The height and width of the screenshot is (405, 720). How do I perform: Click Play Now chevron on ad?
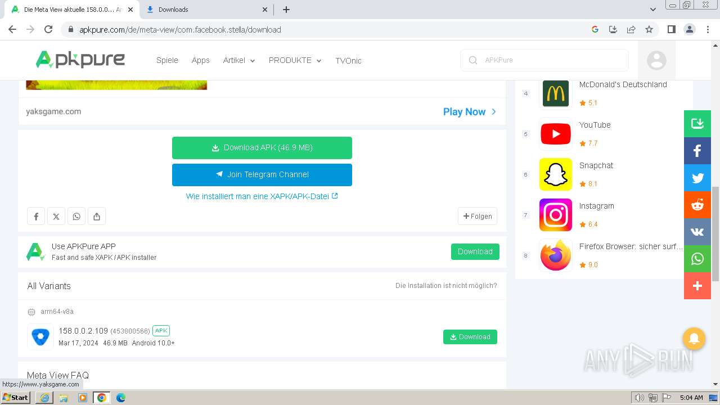494,111
